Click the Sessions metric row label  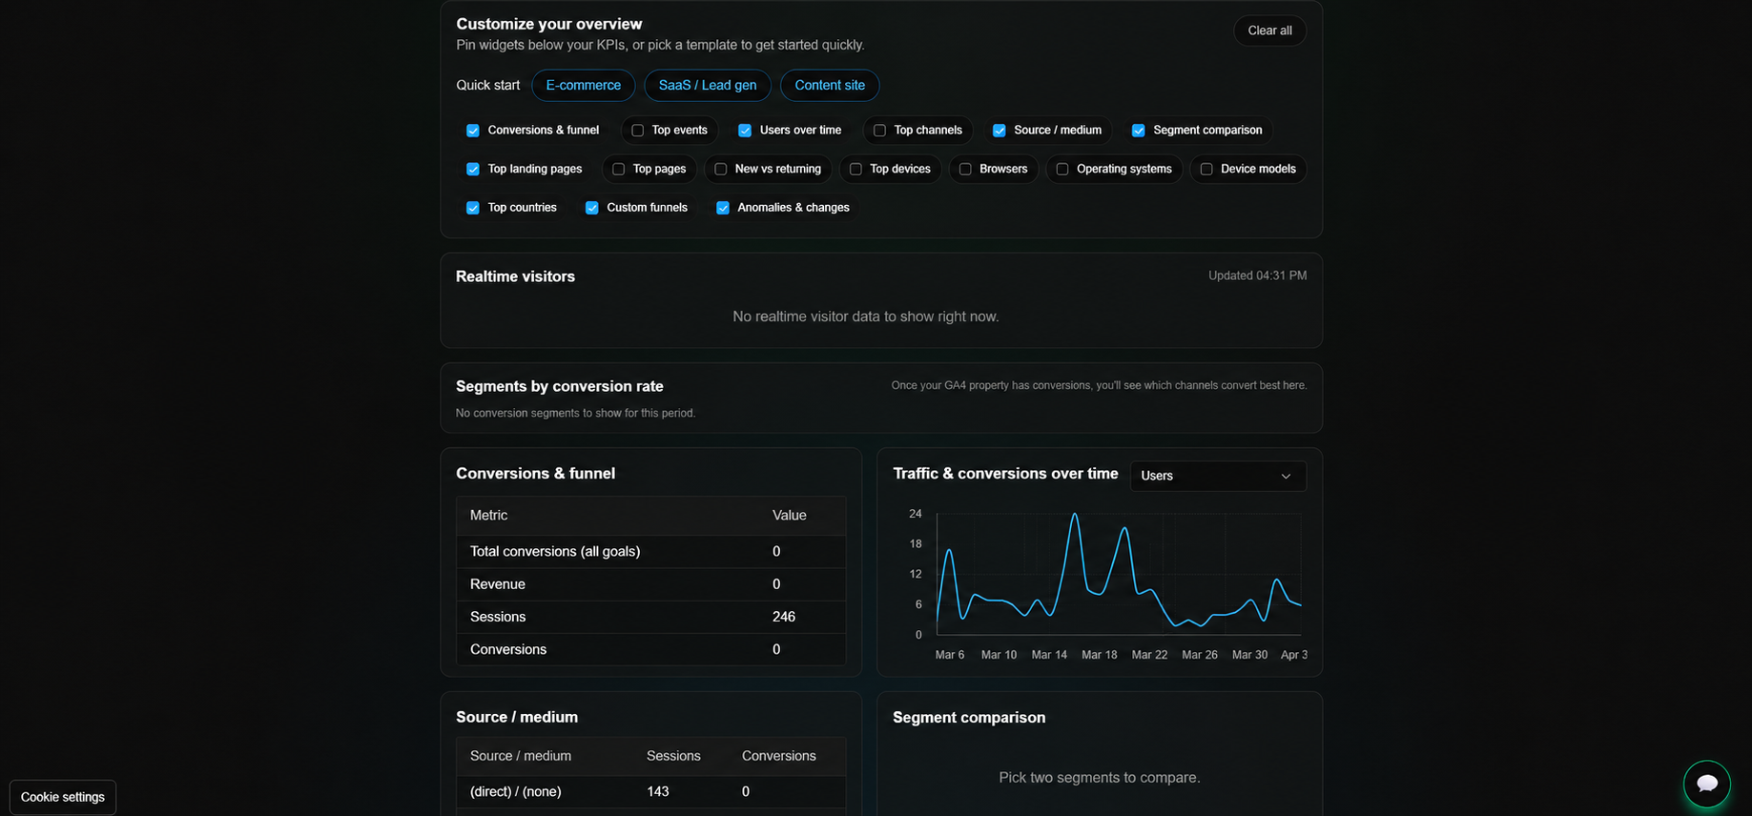click(498, 617)
